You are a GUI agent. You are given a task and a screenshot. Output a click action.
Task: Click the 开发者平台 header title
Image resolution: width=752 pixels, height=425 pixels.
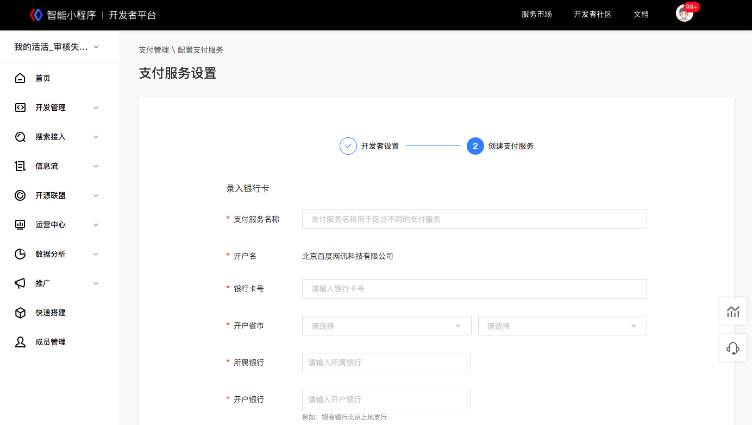click(133, 15)
